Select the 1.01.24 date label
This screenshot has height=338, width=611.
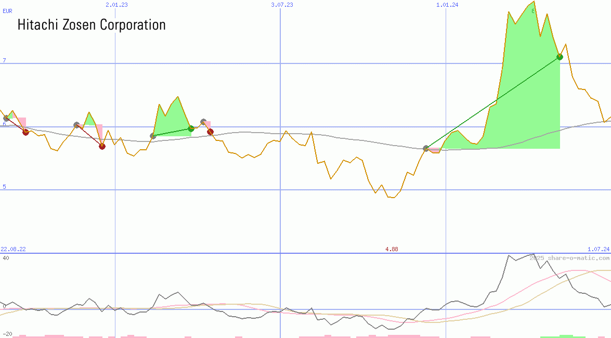(x=447, y=5)
